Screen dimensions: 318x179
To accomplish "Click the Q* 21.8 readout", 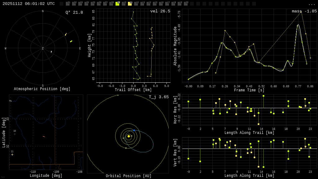I will pyautogui.click(x=74, y=12).
